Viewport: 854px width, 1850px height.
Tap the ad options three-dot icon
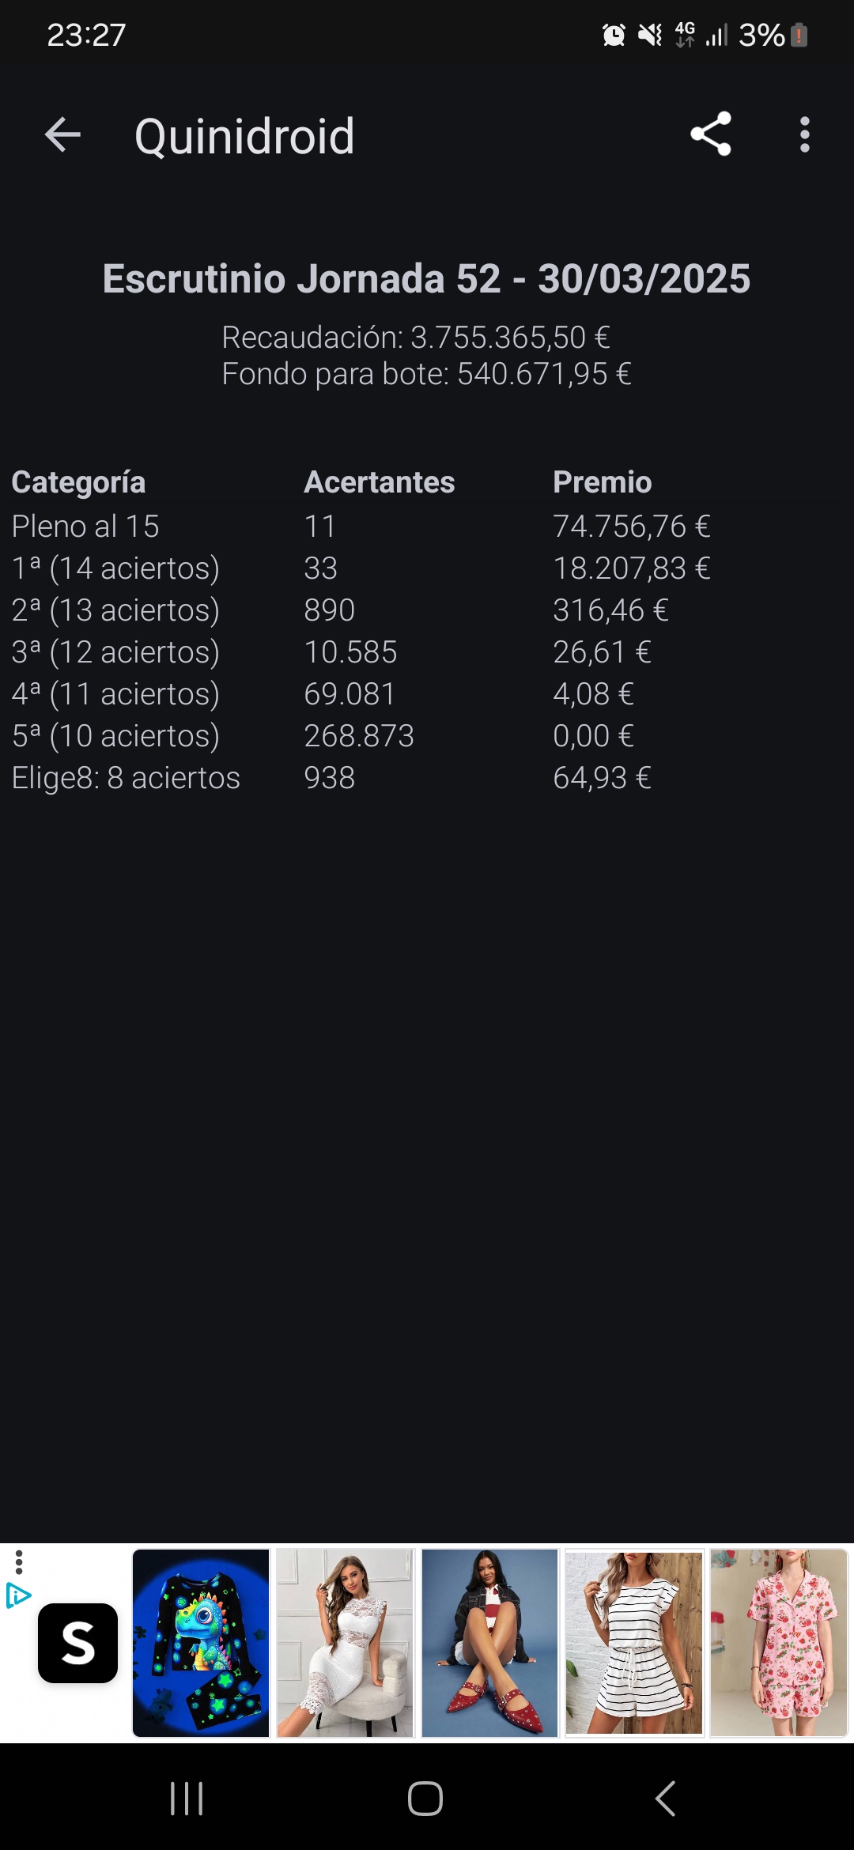pyautogui.click(x=19, y=1562)
